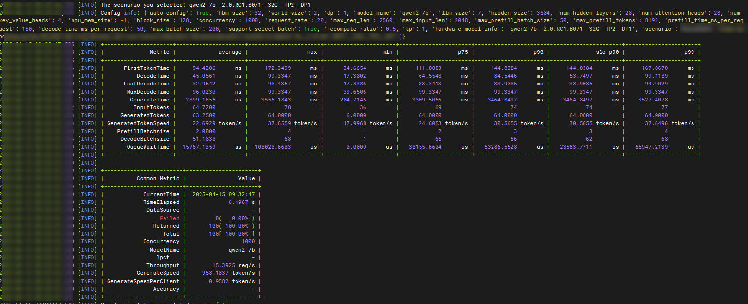Click DecodeTime p90 value 84.5446
The height and width of the screenshot is (304, 748).
coord(505,76)
